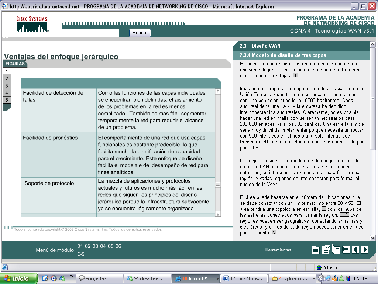Click the Cisco Systems logo
378x284 pixels.
click(32, 24)
